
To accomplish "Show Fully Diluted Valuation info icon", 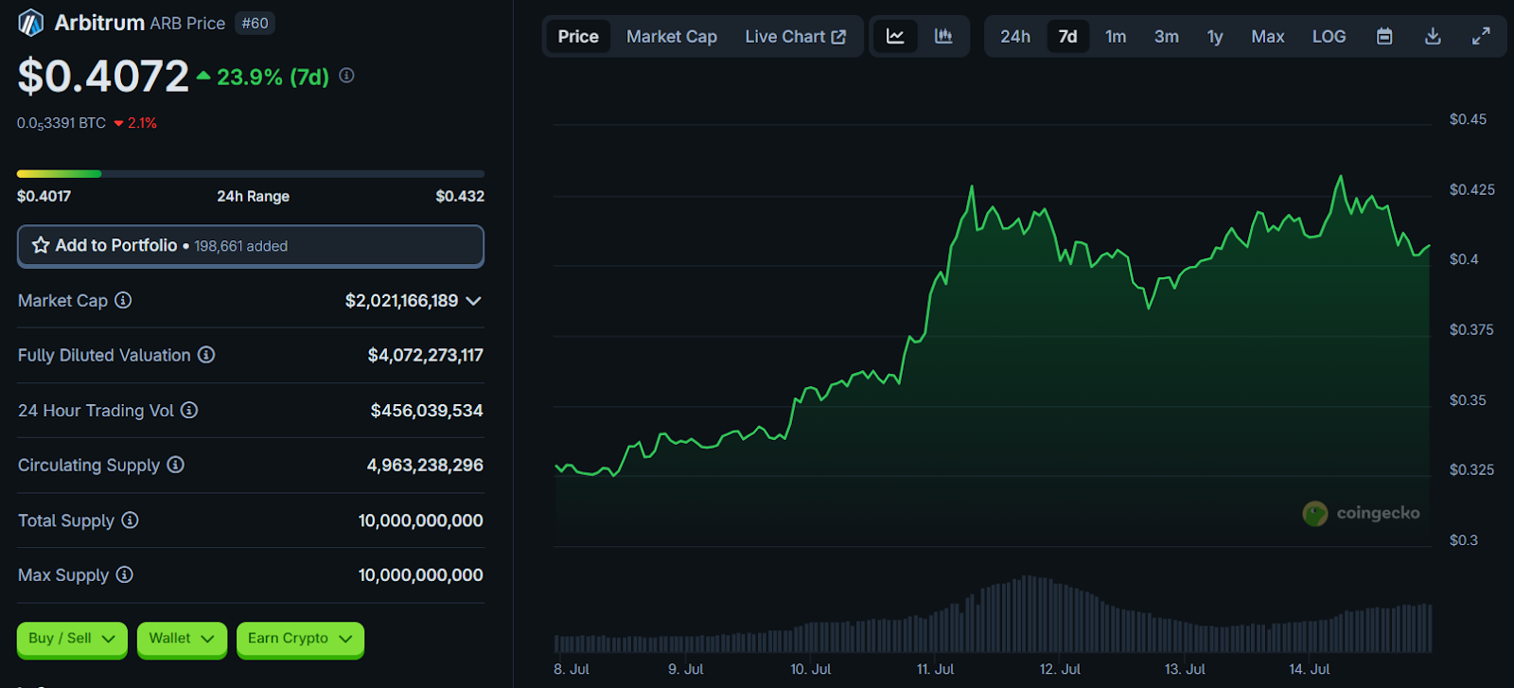I will [206, 355].
